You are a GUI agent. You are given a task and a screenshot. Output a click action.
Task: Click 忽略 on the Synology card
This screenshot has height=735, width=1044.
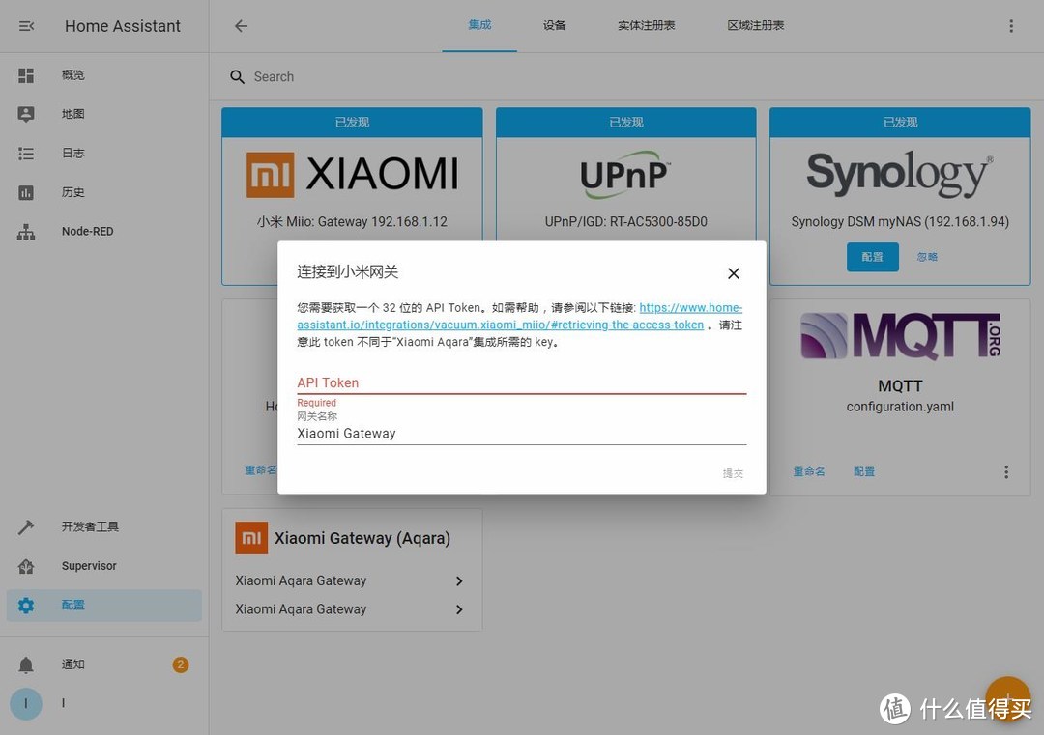(927, 257)
